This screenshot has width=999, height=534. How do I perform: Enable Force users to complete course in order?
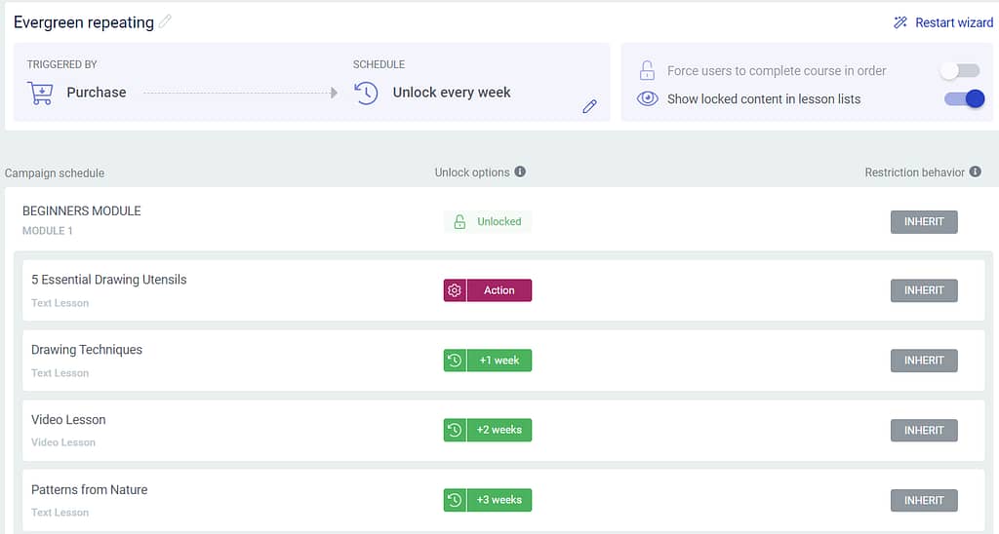pyautogui.click(x=960, y=71)
